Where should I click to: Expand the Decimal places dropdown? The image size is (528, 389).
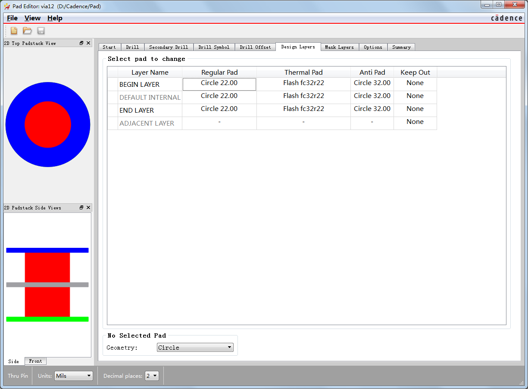coord(152,376)
